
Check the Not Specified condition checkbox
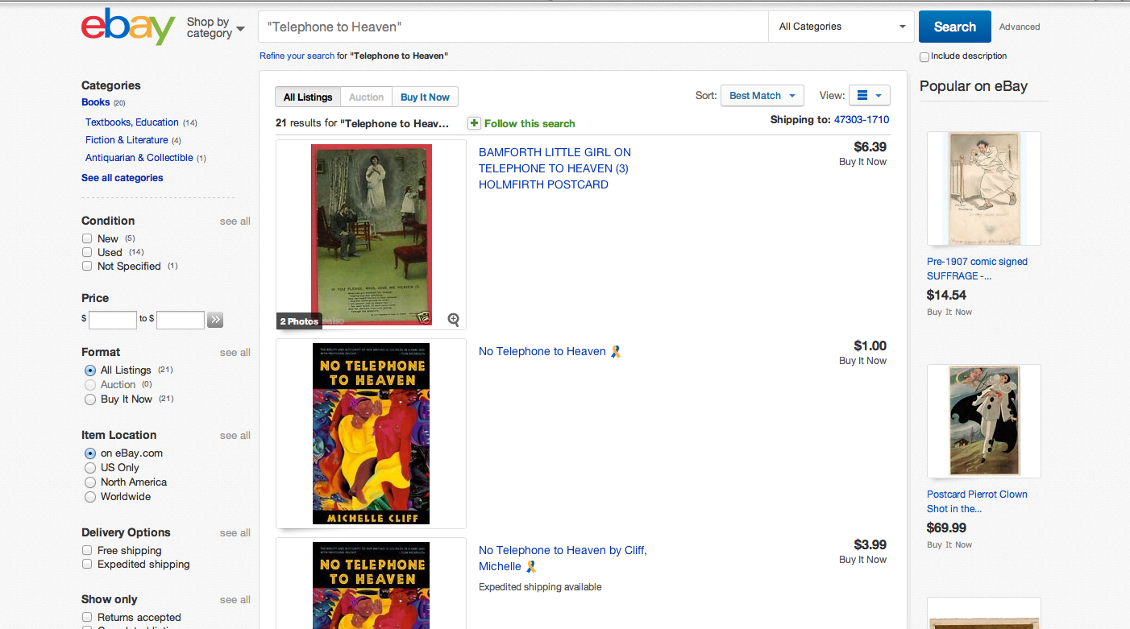[x=87, y=266]
